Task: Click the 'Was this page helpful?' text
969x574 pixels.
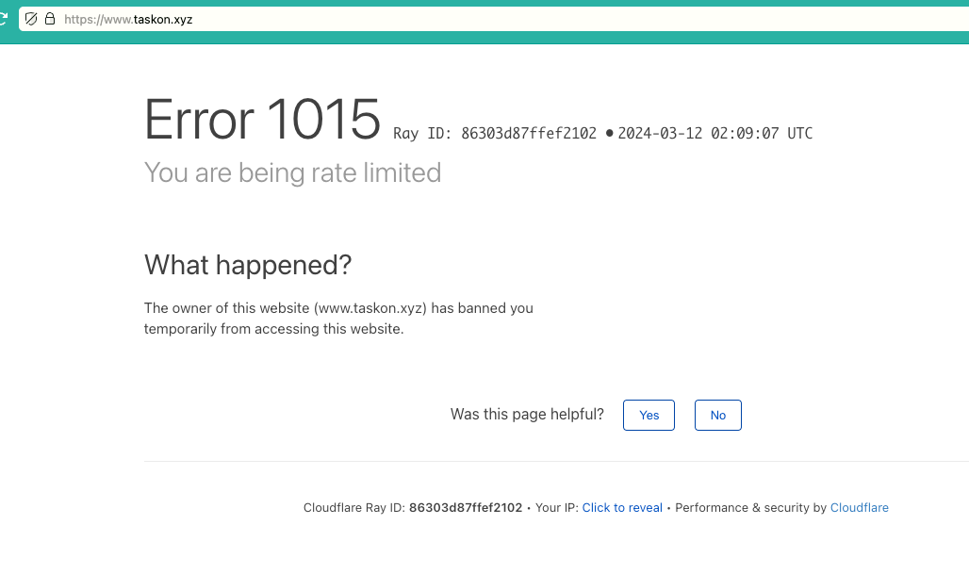Action: click(x=527, y=415)
